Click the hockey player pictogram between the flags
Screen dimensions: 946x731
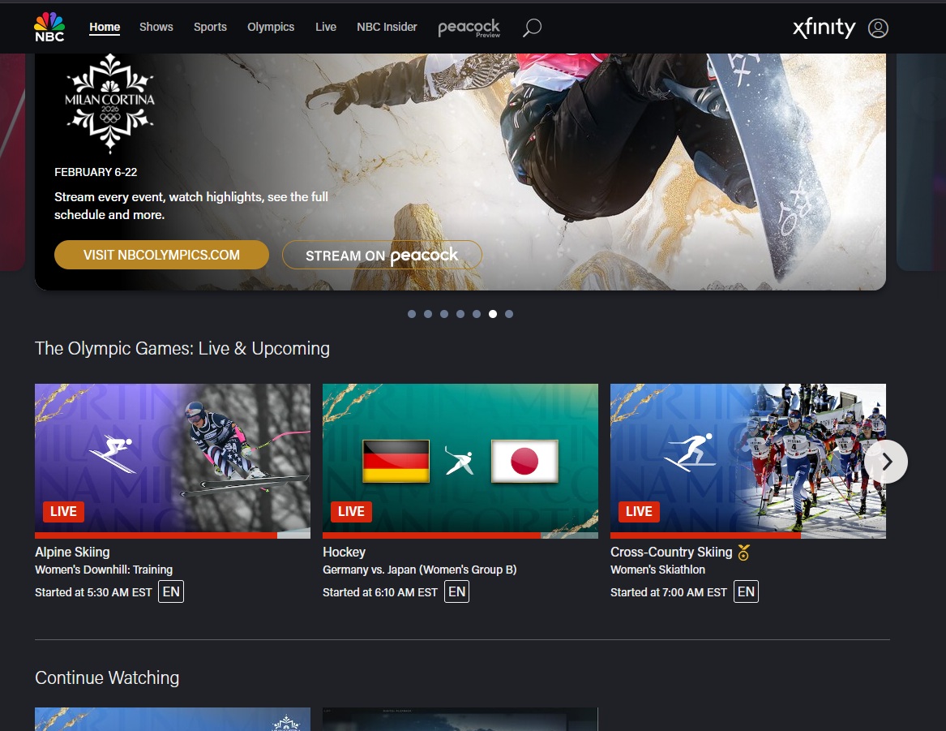pos(460,461)
